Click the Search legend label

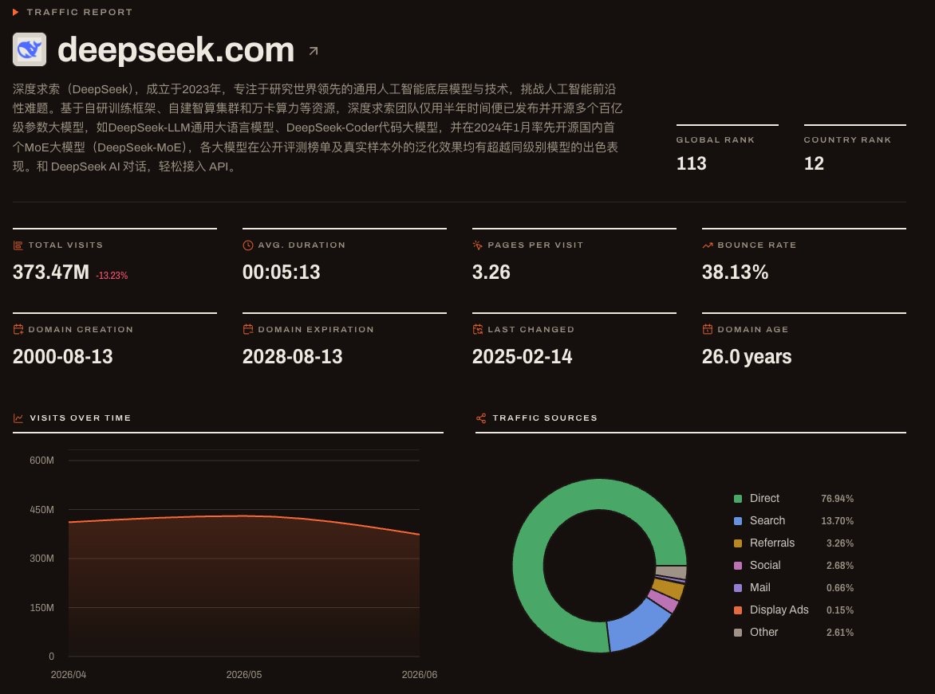click(x=767, y=520)
